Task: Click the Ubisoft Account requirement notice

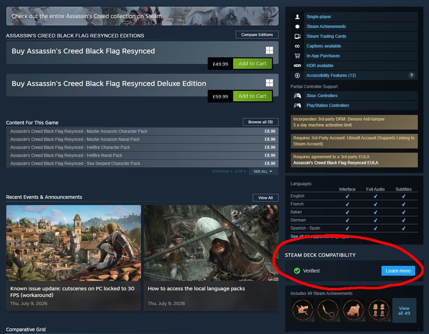Action: (x=354, y=141)
